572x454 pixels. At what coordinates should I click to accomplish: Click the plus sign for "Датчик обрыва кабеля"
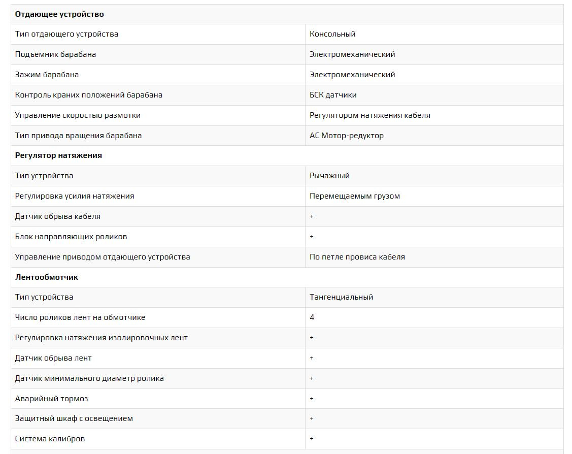(312, 216)
